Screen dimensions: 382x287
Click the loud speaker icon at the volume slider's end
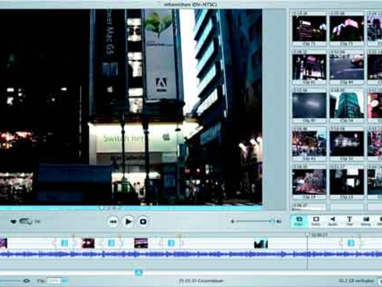coord(279,221)
